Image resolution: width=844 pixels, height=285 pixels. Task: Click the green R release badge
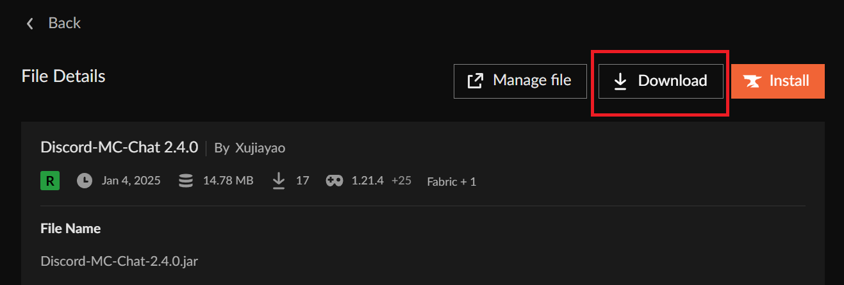tap(50, 181)
